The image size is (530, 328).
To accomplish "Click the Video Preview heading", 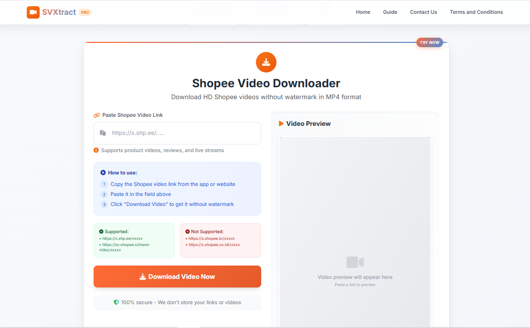I will point(308,124).
